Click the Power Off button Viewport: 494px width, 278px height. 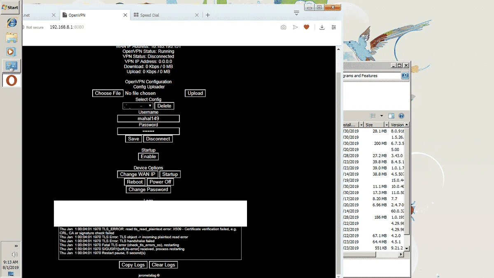160,182
